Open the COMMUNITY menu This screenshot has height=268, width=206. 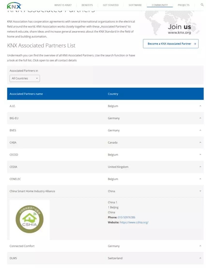point(160,5)
